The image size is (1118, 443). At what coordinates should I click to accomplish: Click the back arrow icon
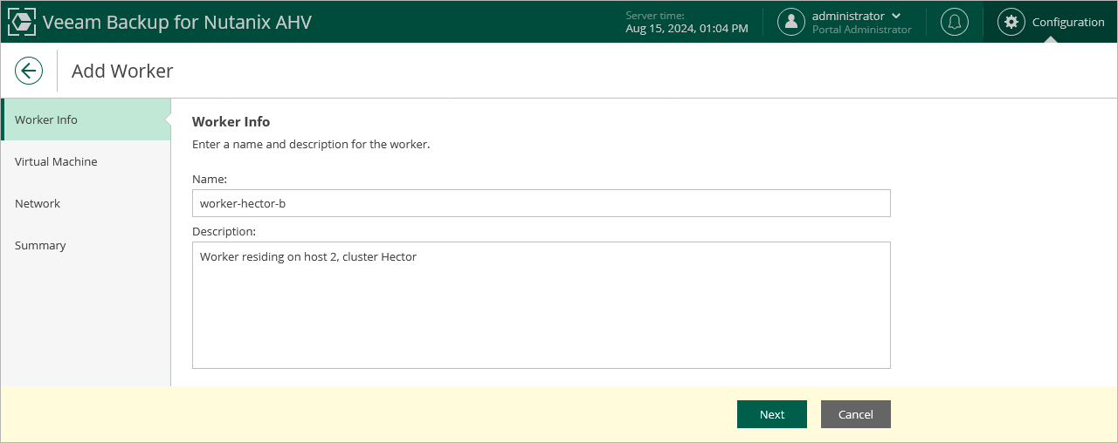pyautogui.click(x=29, y=71)
